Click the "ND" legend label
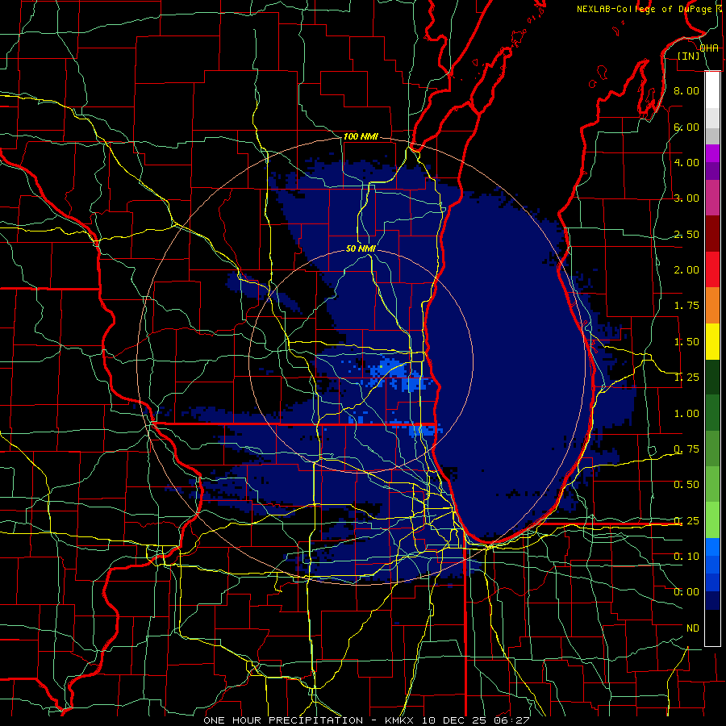Screen dimensions: 726x726 [x=693, y=628]
